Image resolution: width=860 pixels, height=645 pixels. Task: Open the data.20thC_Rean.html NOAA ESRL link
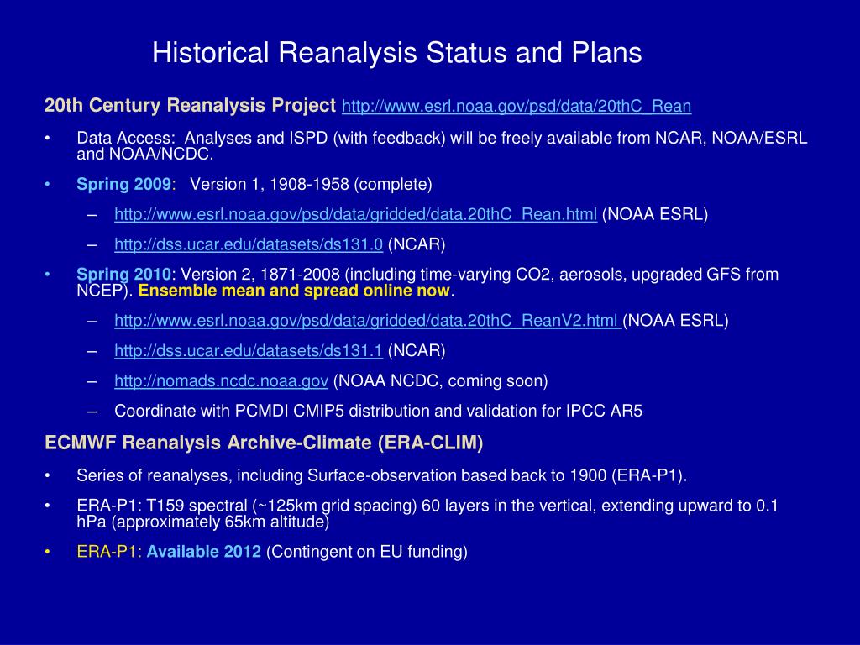pyautogui.click(x=355, y=214)
